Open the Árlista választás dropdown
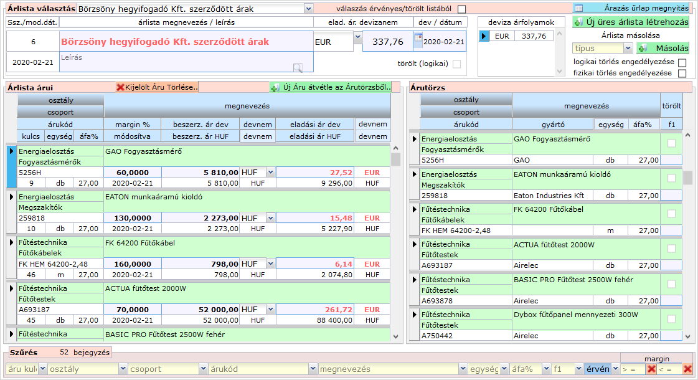The image size is (698, 380). pyautogui.click(x=309, y=9)
